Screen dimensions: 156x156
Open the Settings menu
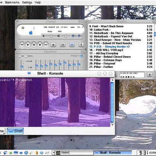[x=27, y=2]
